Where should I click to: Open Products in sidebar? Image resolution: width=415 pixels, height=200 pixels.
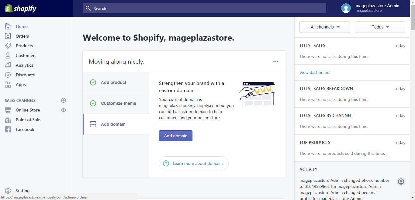tap(24, 46)
